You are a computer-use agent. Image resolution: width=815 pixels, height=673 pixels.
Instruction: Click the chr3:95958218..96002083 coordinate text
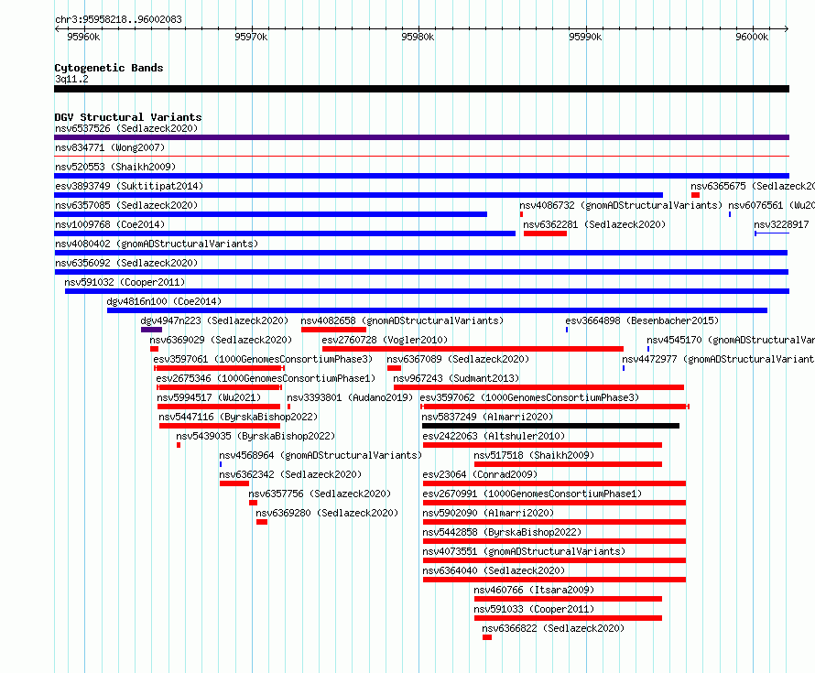click(118, 19)
